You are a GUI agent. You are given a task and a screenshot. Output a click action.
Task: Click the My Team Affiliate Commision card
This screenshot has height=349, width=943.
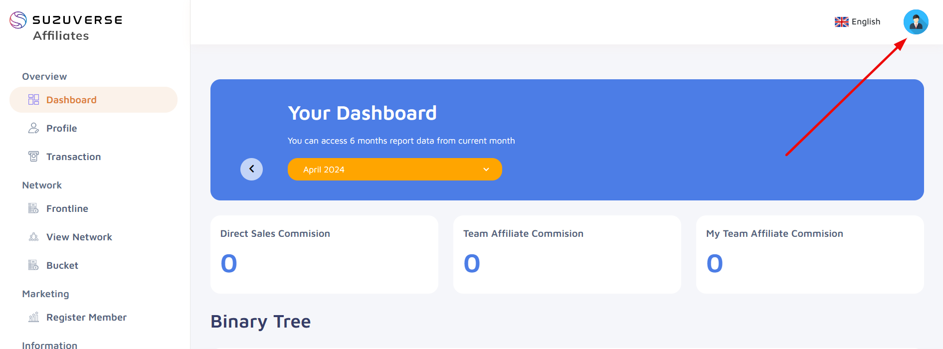pos(810,254)
